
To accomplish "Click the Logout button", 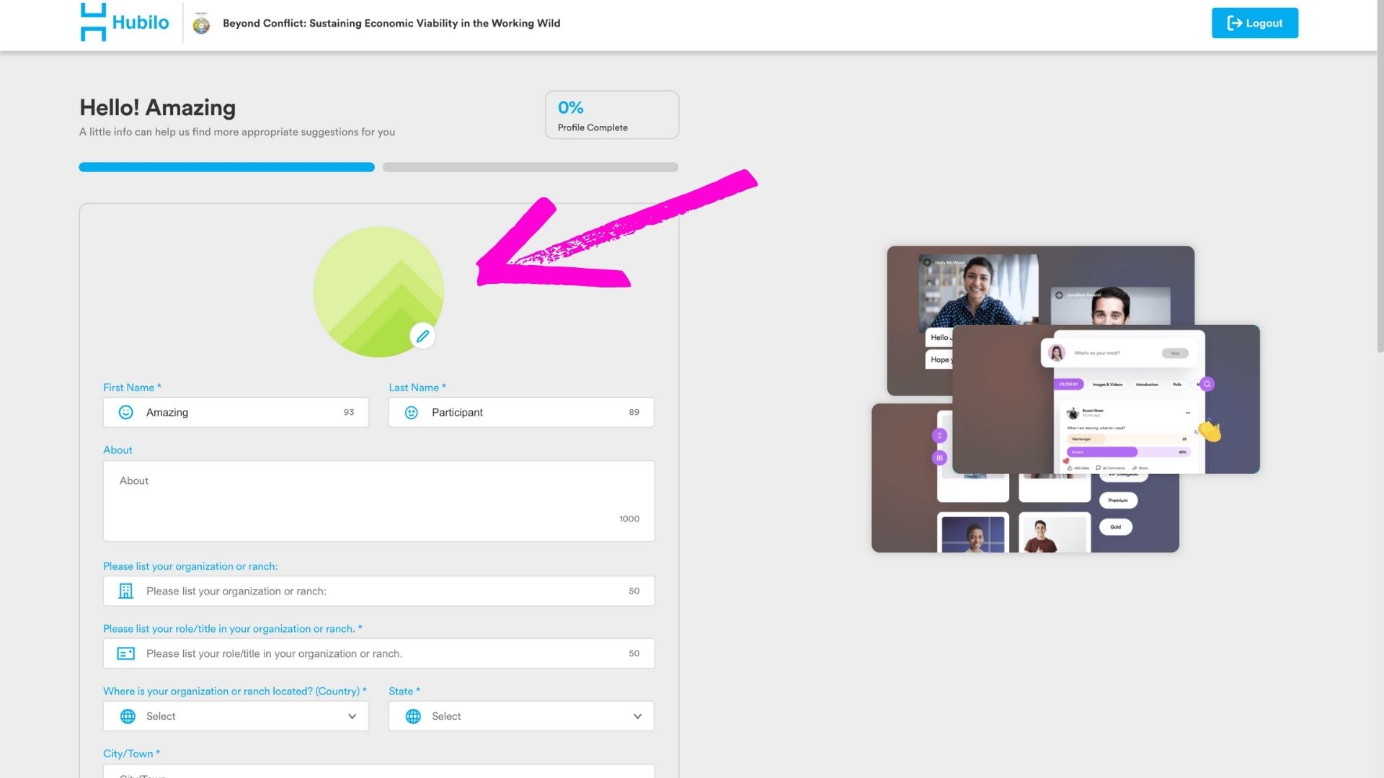I will pyautogui.click(x=1254, y=23).
